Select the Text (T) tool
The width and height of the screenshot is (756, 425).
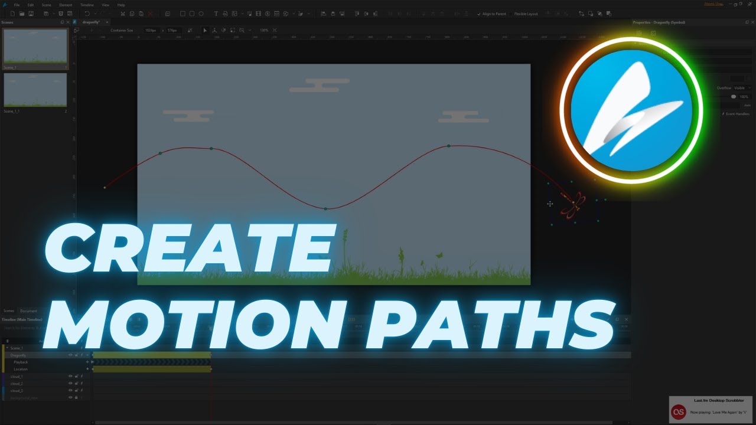pos(216,14)
